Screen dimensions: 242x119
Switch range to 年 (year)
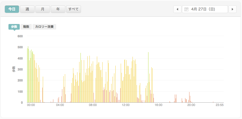tap(58, 9)
